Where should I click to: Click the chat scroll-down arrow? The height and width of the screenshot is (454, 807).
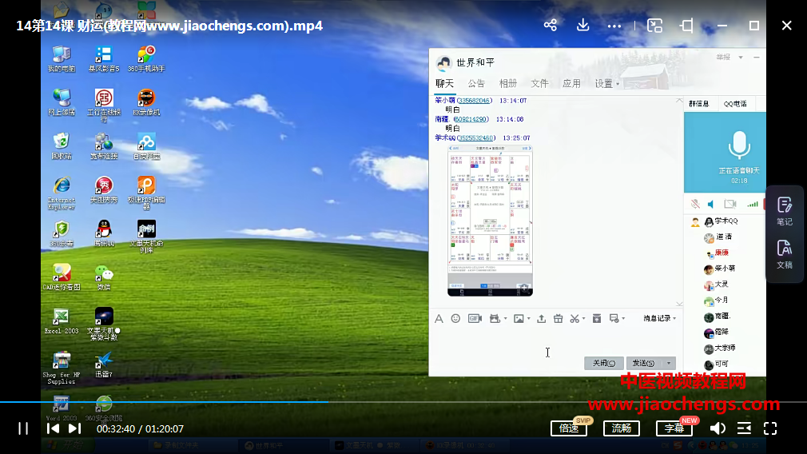tap(679, 304)
